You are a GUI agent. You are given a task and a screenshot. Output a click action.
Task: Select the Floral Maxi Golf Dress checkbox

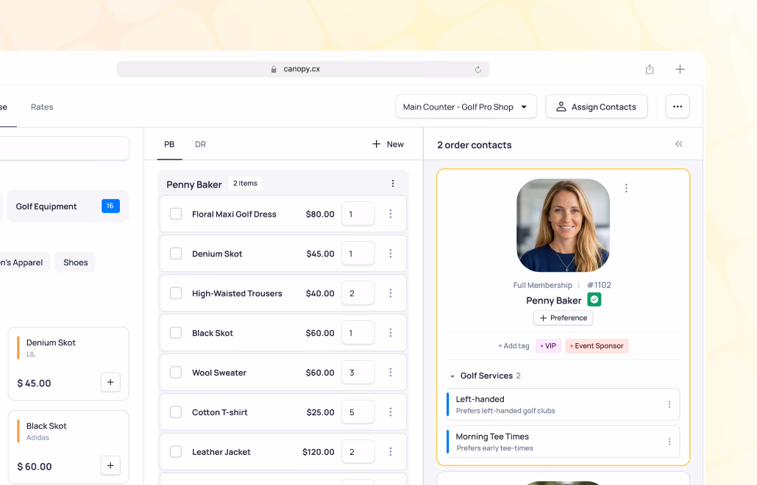pyautogui.click(x=176, y=214)
